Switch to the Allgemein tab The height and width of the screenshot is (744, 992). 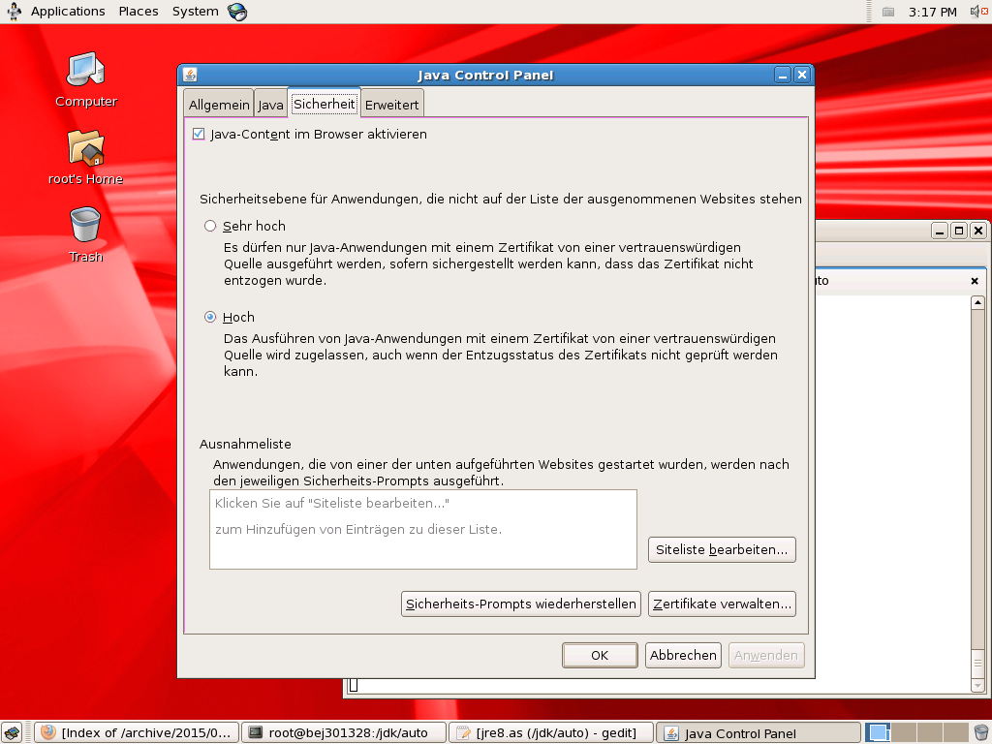[x=219, y=105]
